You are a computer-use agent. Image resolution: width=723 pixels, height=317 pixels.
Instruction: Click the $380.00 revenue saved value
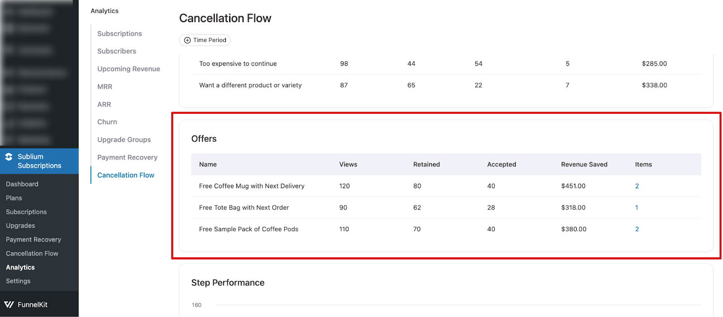574,229
